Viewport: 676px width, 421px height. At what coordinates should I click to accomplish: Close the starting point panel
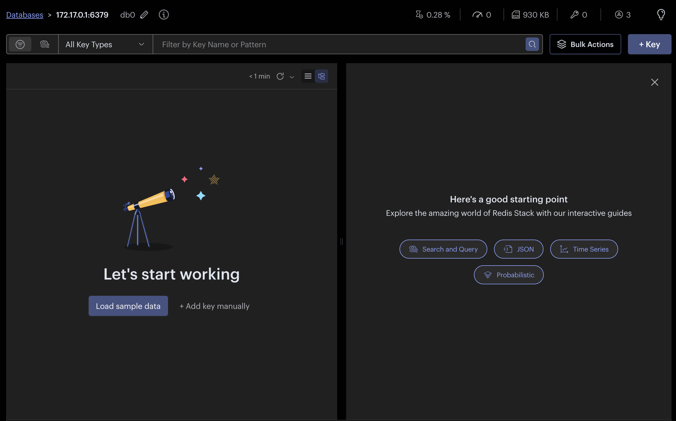click(x=654, y=82)
